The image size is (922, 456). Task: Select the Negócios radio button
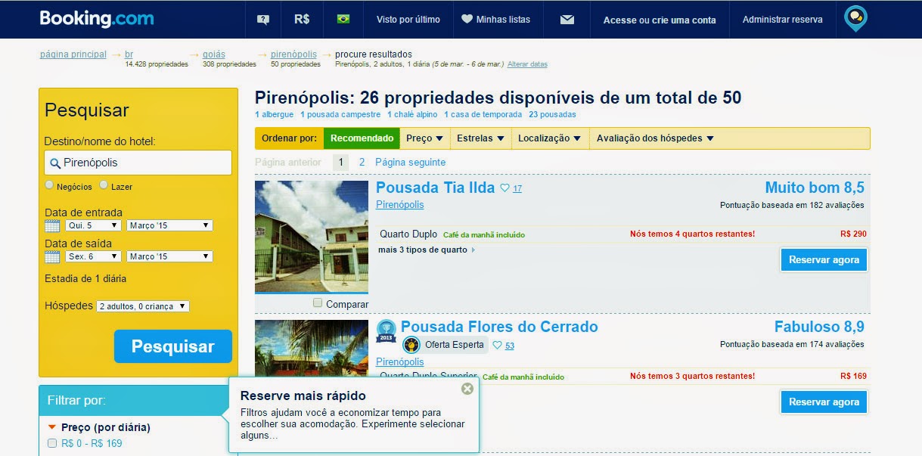coord(48,185)
